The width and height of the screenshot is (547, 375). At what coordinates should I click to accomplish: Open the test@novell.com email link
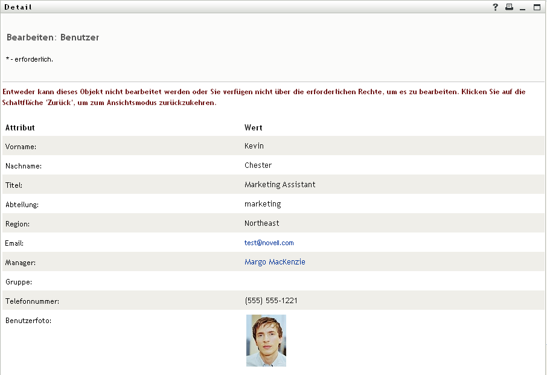tap(269, 243)
